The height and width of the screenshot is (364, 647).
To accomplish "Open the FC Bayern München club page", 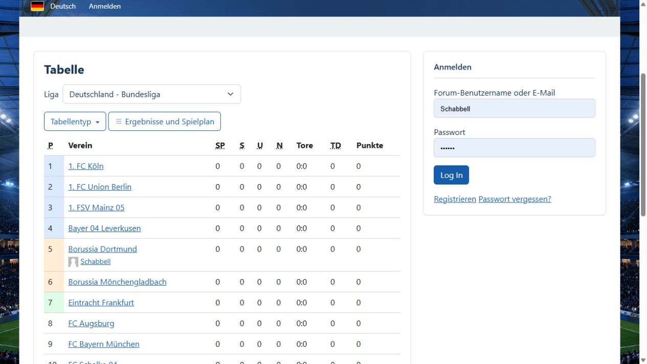I will [x=104, y=344].
